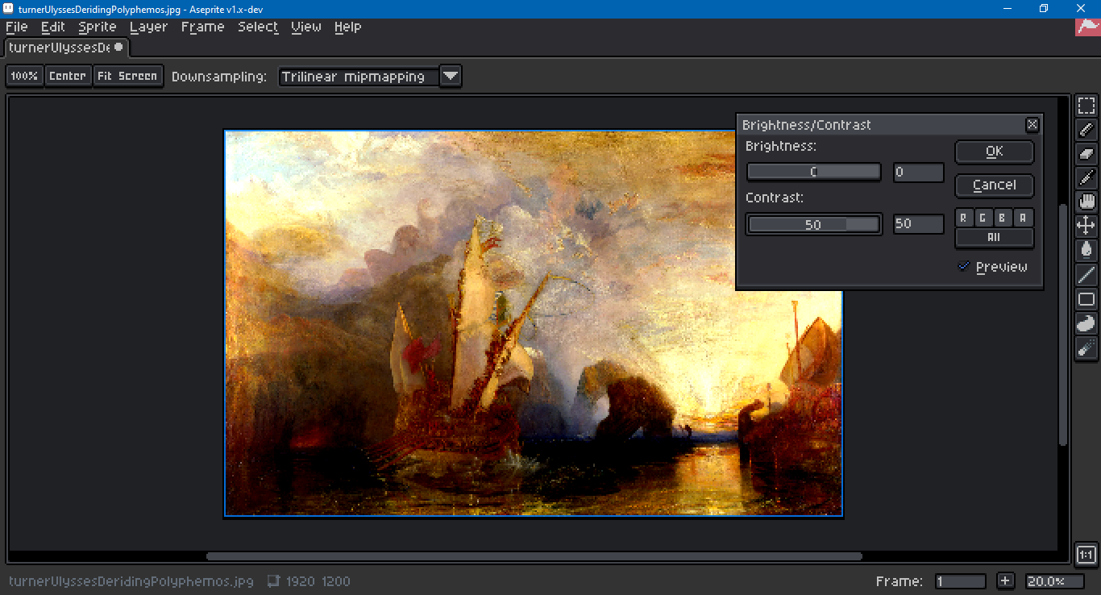
Task: Select the Eyedropper tool
Action: click(1086, 178)
